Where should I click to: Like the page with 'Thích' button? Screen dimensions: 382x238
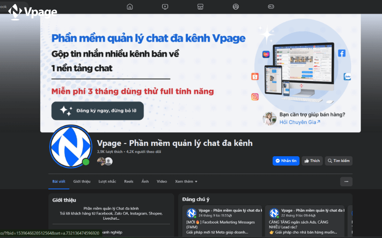pos(312,161)
